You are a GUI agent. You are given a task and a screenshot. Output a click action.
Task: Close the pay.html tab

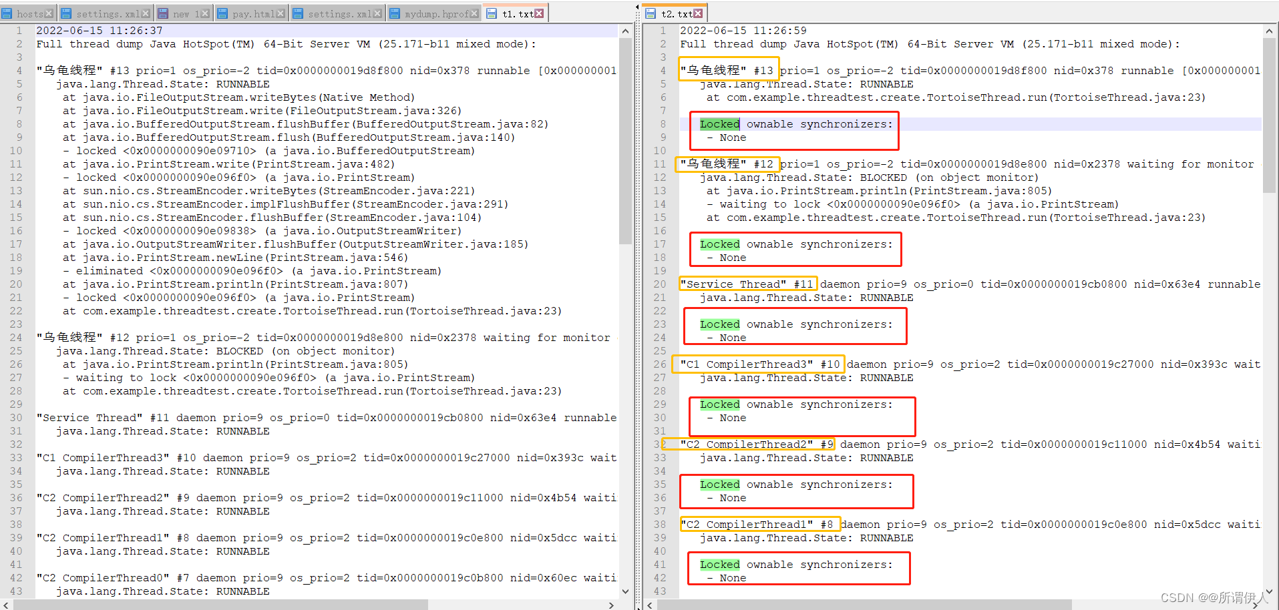click(281, 13)
